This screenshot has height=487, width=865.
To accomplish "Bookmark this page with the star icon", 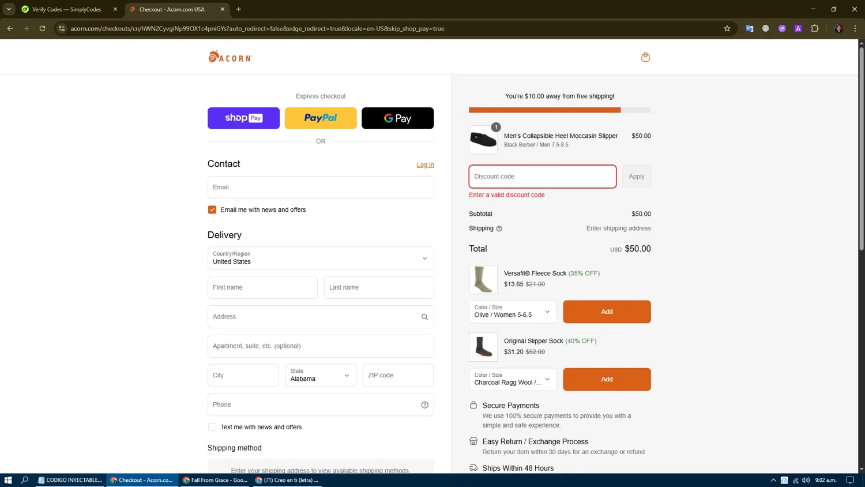I will (x=727, y=28).
